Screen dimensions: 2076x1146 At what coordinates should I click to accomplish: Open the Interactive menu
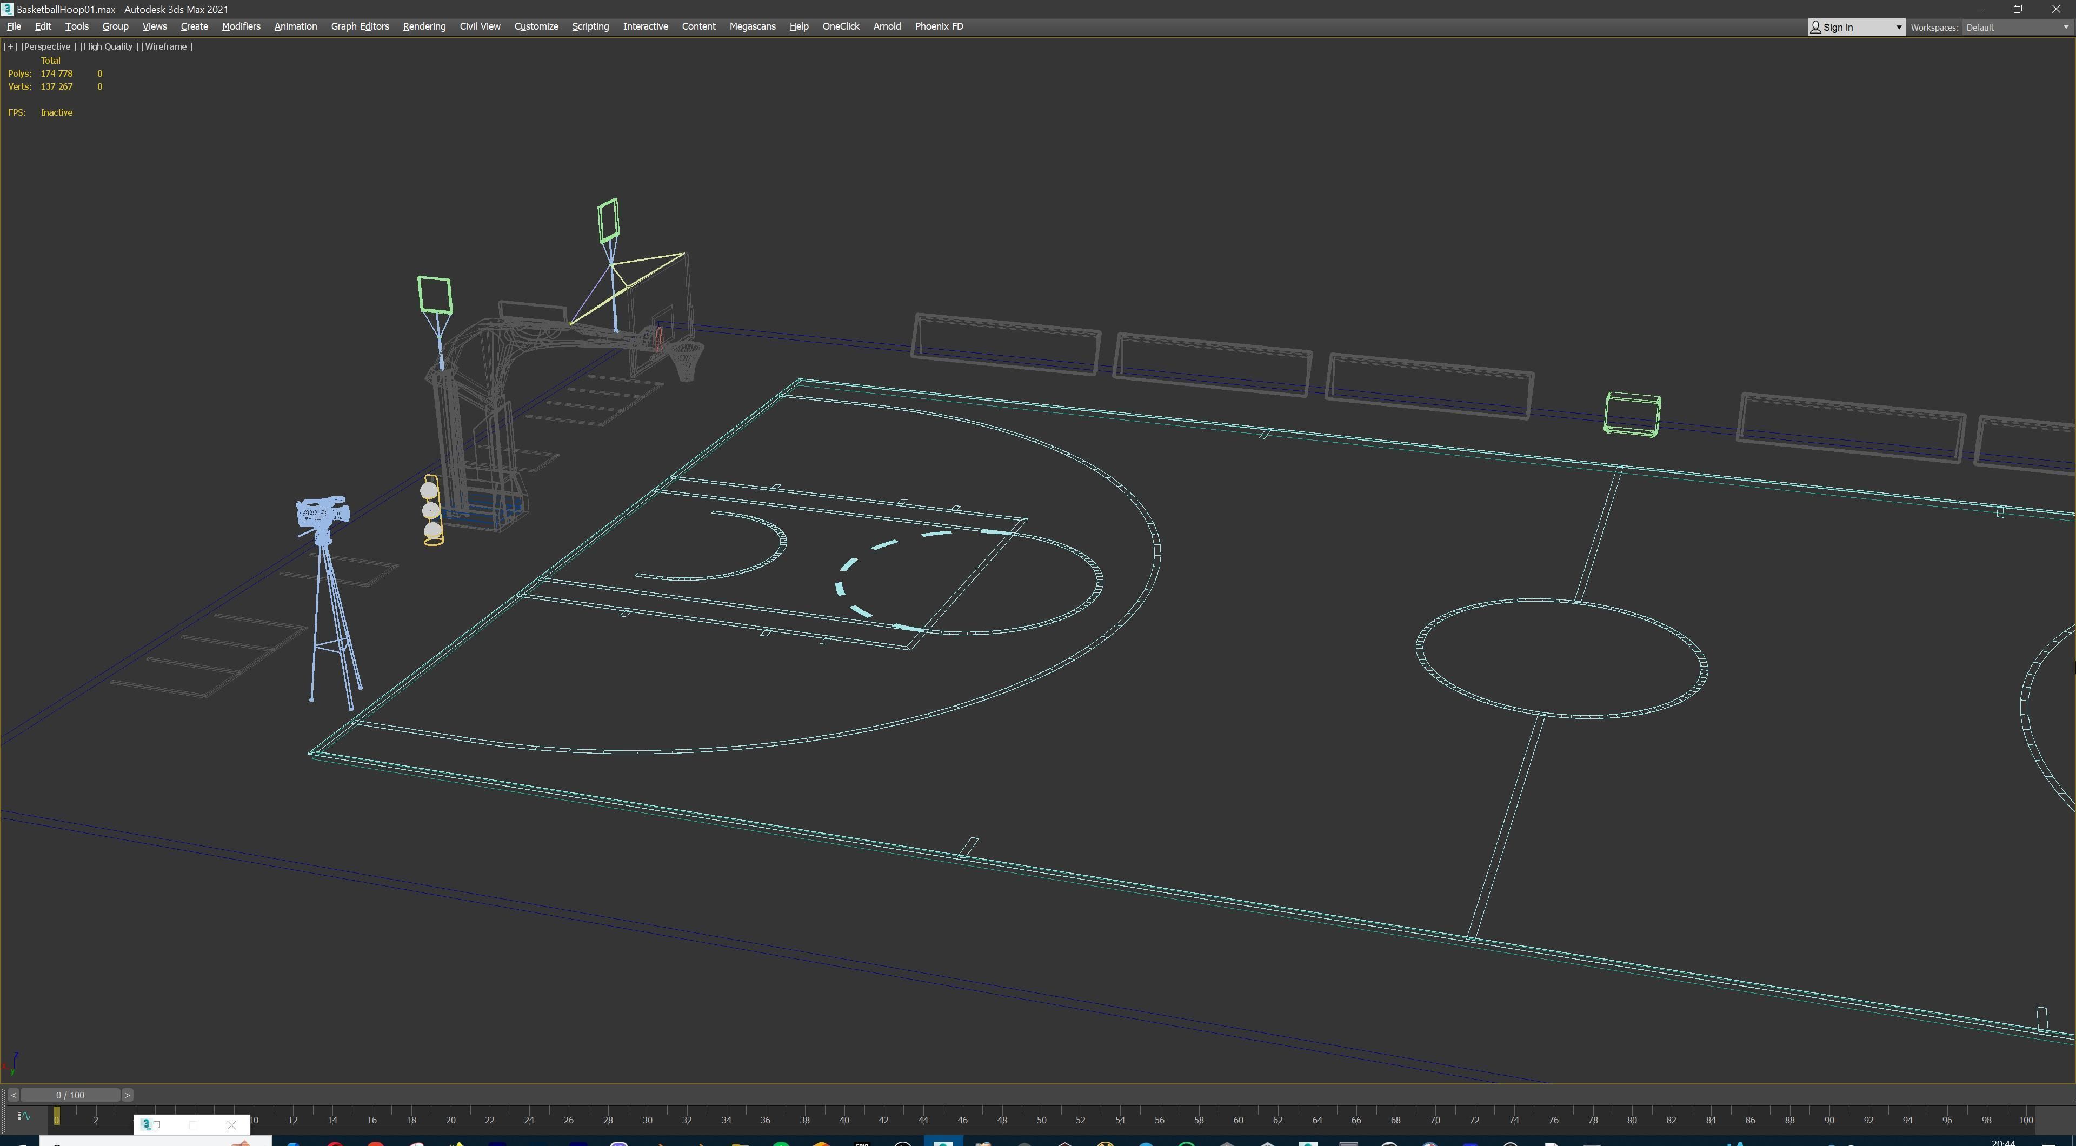pyautogui.click(x=645, y=26)
